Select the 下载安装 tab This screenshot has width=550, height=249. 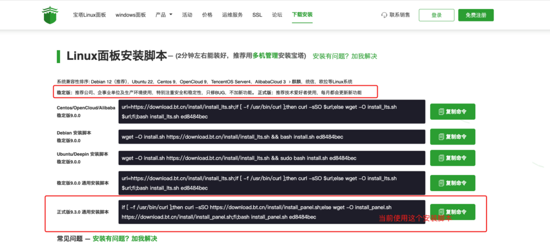point(302,14)
